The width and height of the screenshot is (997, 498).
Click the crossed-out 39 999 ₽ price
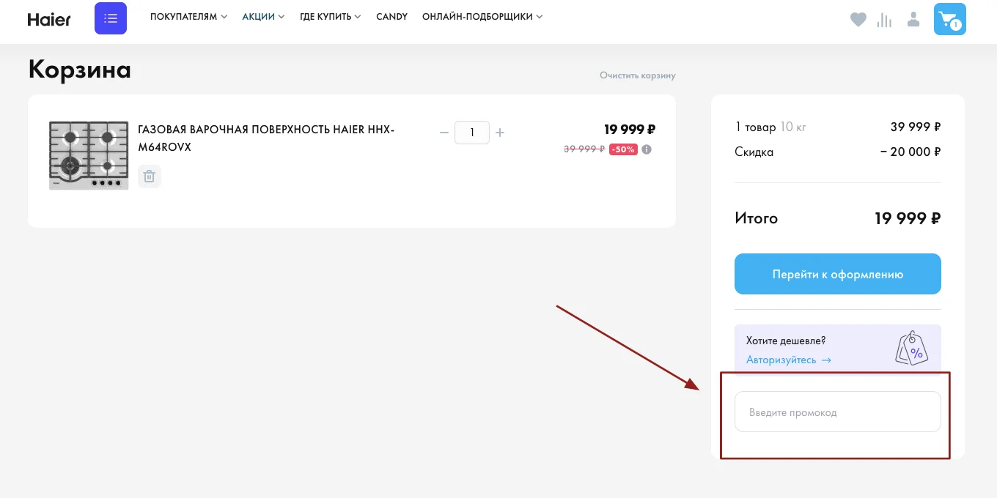click(x=584, y=149)
